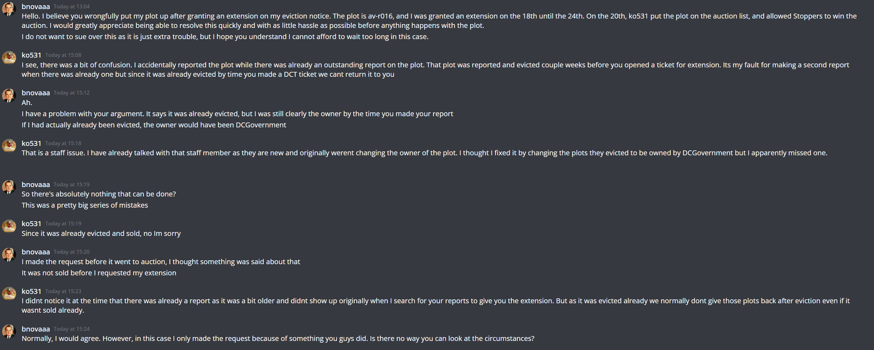Screen dimensions: 874x350
Task: Select the bnovaaa username at 15:24
Action: [x=36, y=329]
